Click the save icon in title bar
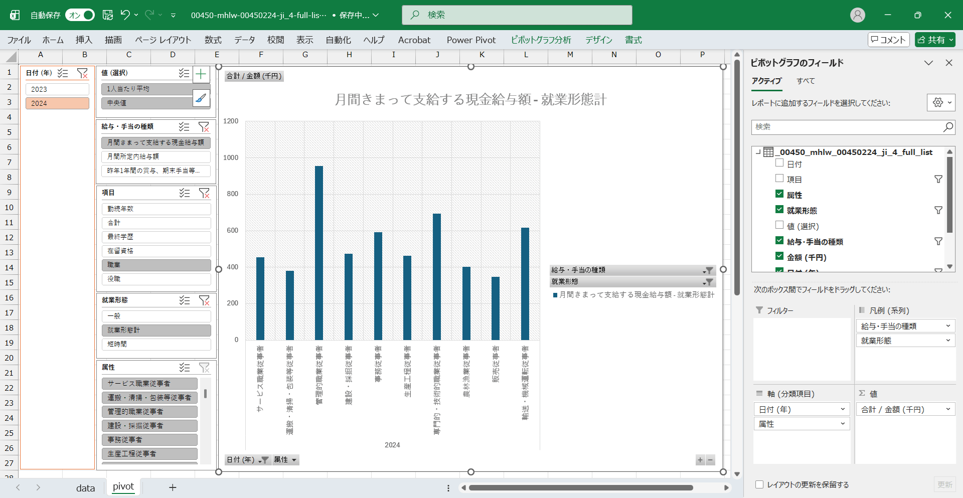Viewport: 963px width, 498px height. 108,15
